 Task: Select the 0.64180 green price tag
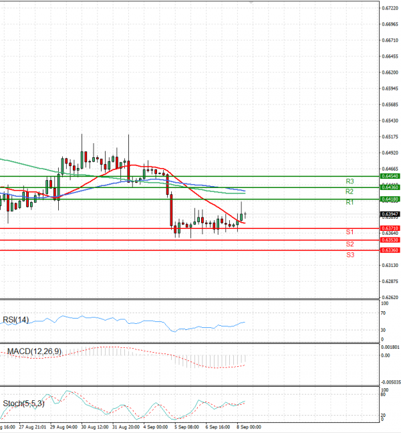click(390, 199)
